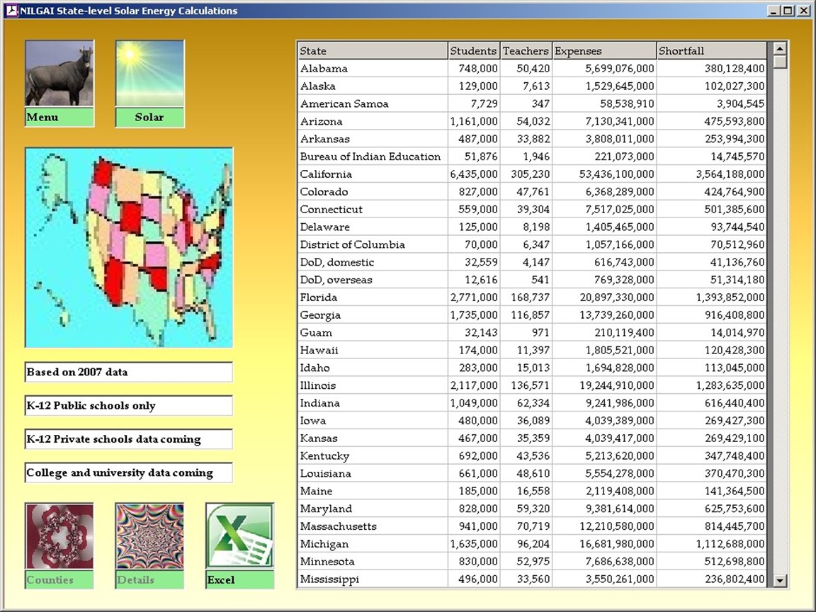Click the United States map image
Image resolution: width=816 pixels, height=612 pixels.
[129, 247]
